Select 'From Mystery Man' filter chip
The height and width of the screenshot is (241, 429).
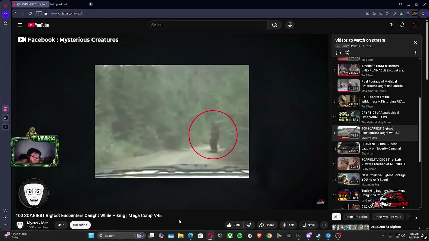pyautogui.click(x=387, y=217)
